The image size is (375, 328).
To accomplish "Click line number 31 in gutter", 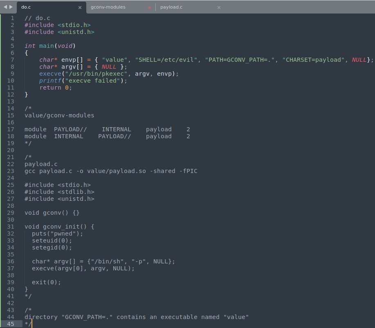I will (11, 227).
